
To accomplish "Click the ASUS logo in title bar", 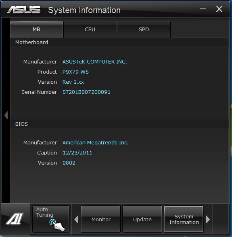I will coord(24,10).
